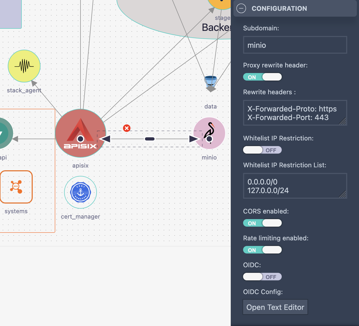Click the stack_agent waveform node
This screenshot has width=359, height=326.
pyautogui.click(x=24, y=66)
